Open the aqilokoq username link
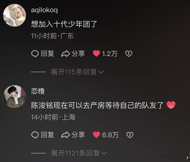 [x=44, y=10]
